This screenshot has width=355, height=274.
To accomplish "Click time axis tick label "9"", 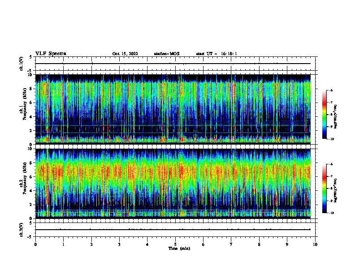I will coord(287,244).
